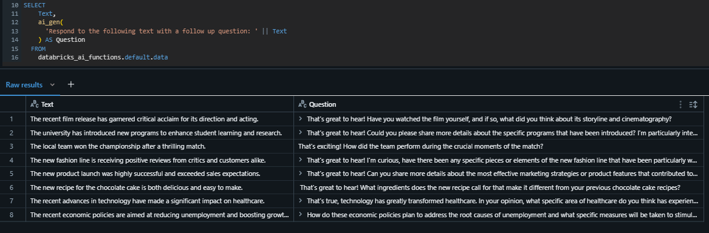Open the Raw results dropdown arrow
The width and height of the screenshot is (709, 233).
(52, 85)
